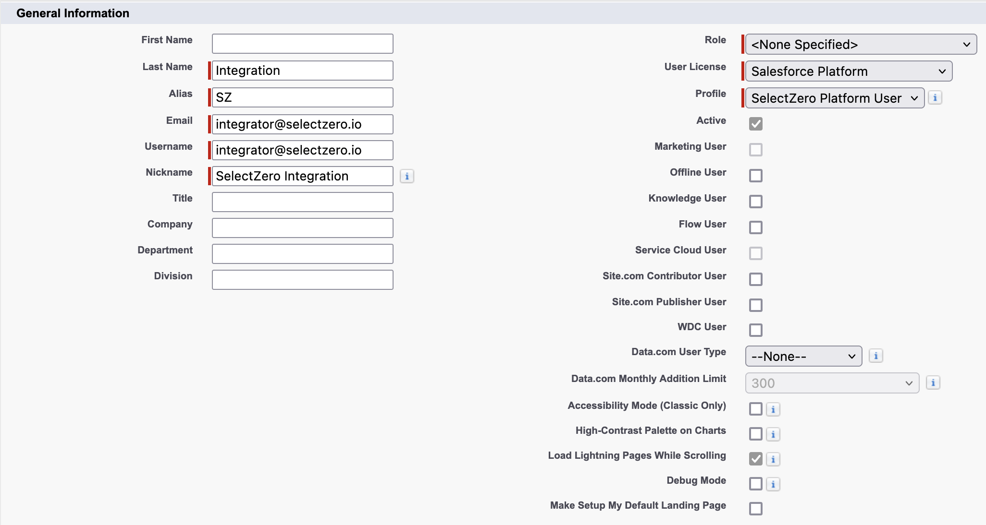Click info icon for Data.com User Type
Image resolution: width=986 pixels, height=525 pixels.
tap(875, 356)
